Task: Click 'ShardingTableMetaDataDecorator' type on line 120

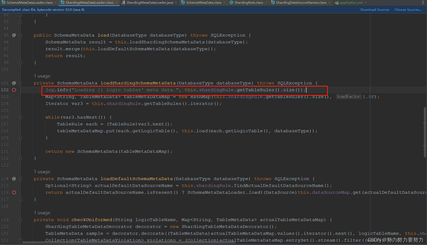Action: (89, 227)
